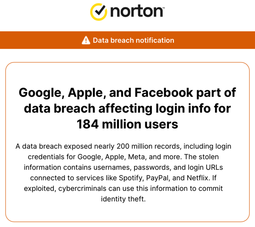Screen dimensions: 255x227
Task: Click the 'exploited, cybercriminals' line
Action: click(x=123, y=189)
